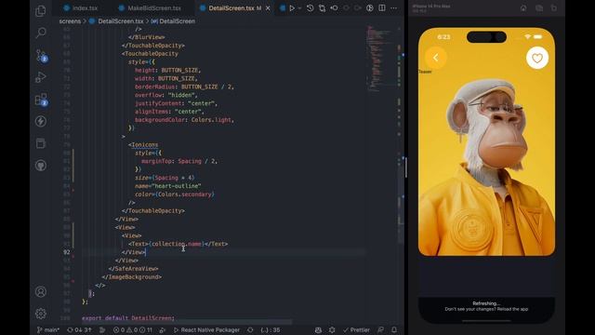Click the {.}: 35 status bar item

pos(271,330)
